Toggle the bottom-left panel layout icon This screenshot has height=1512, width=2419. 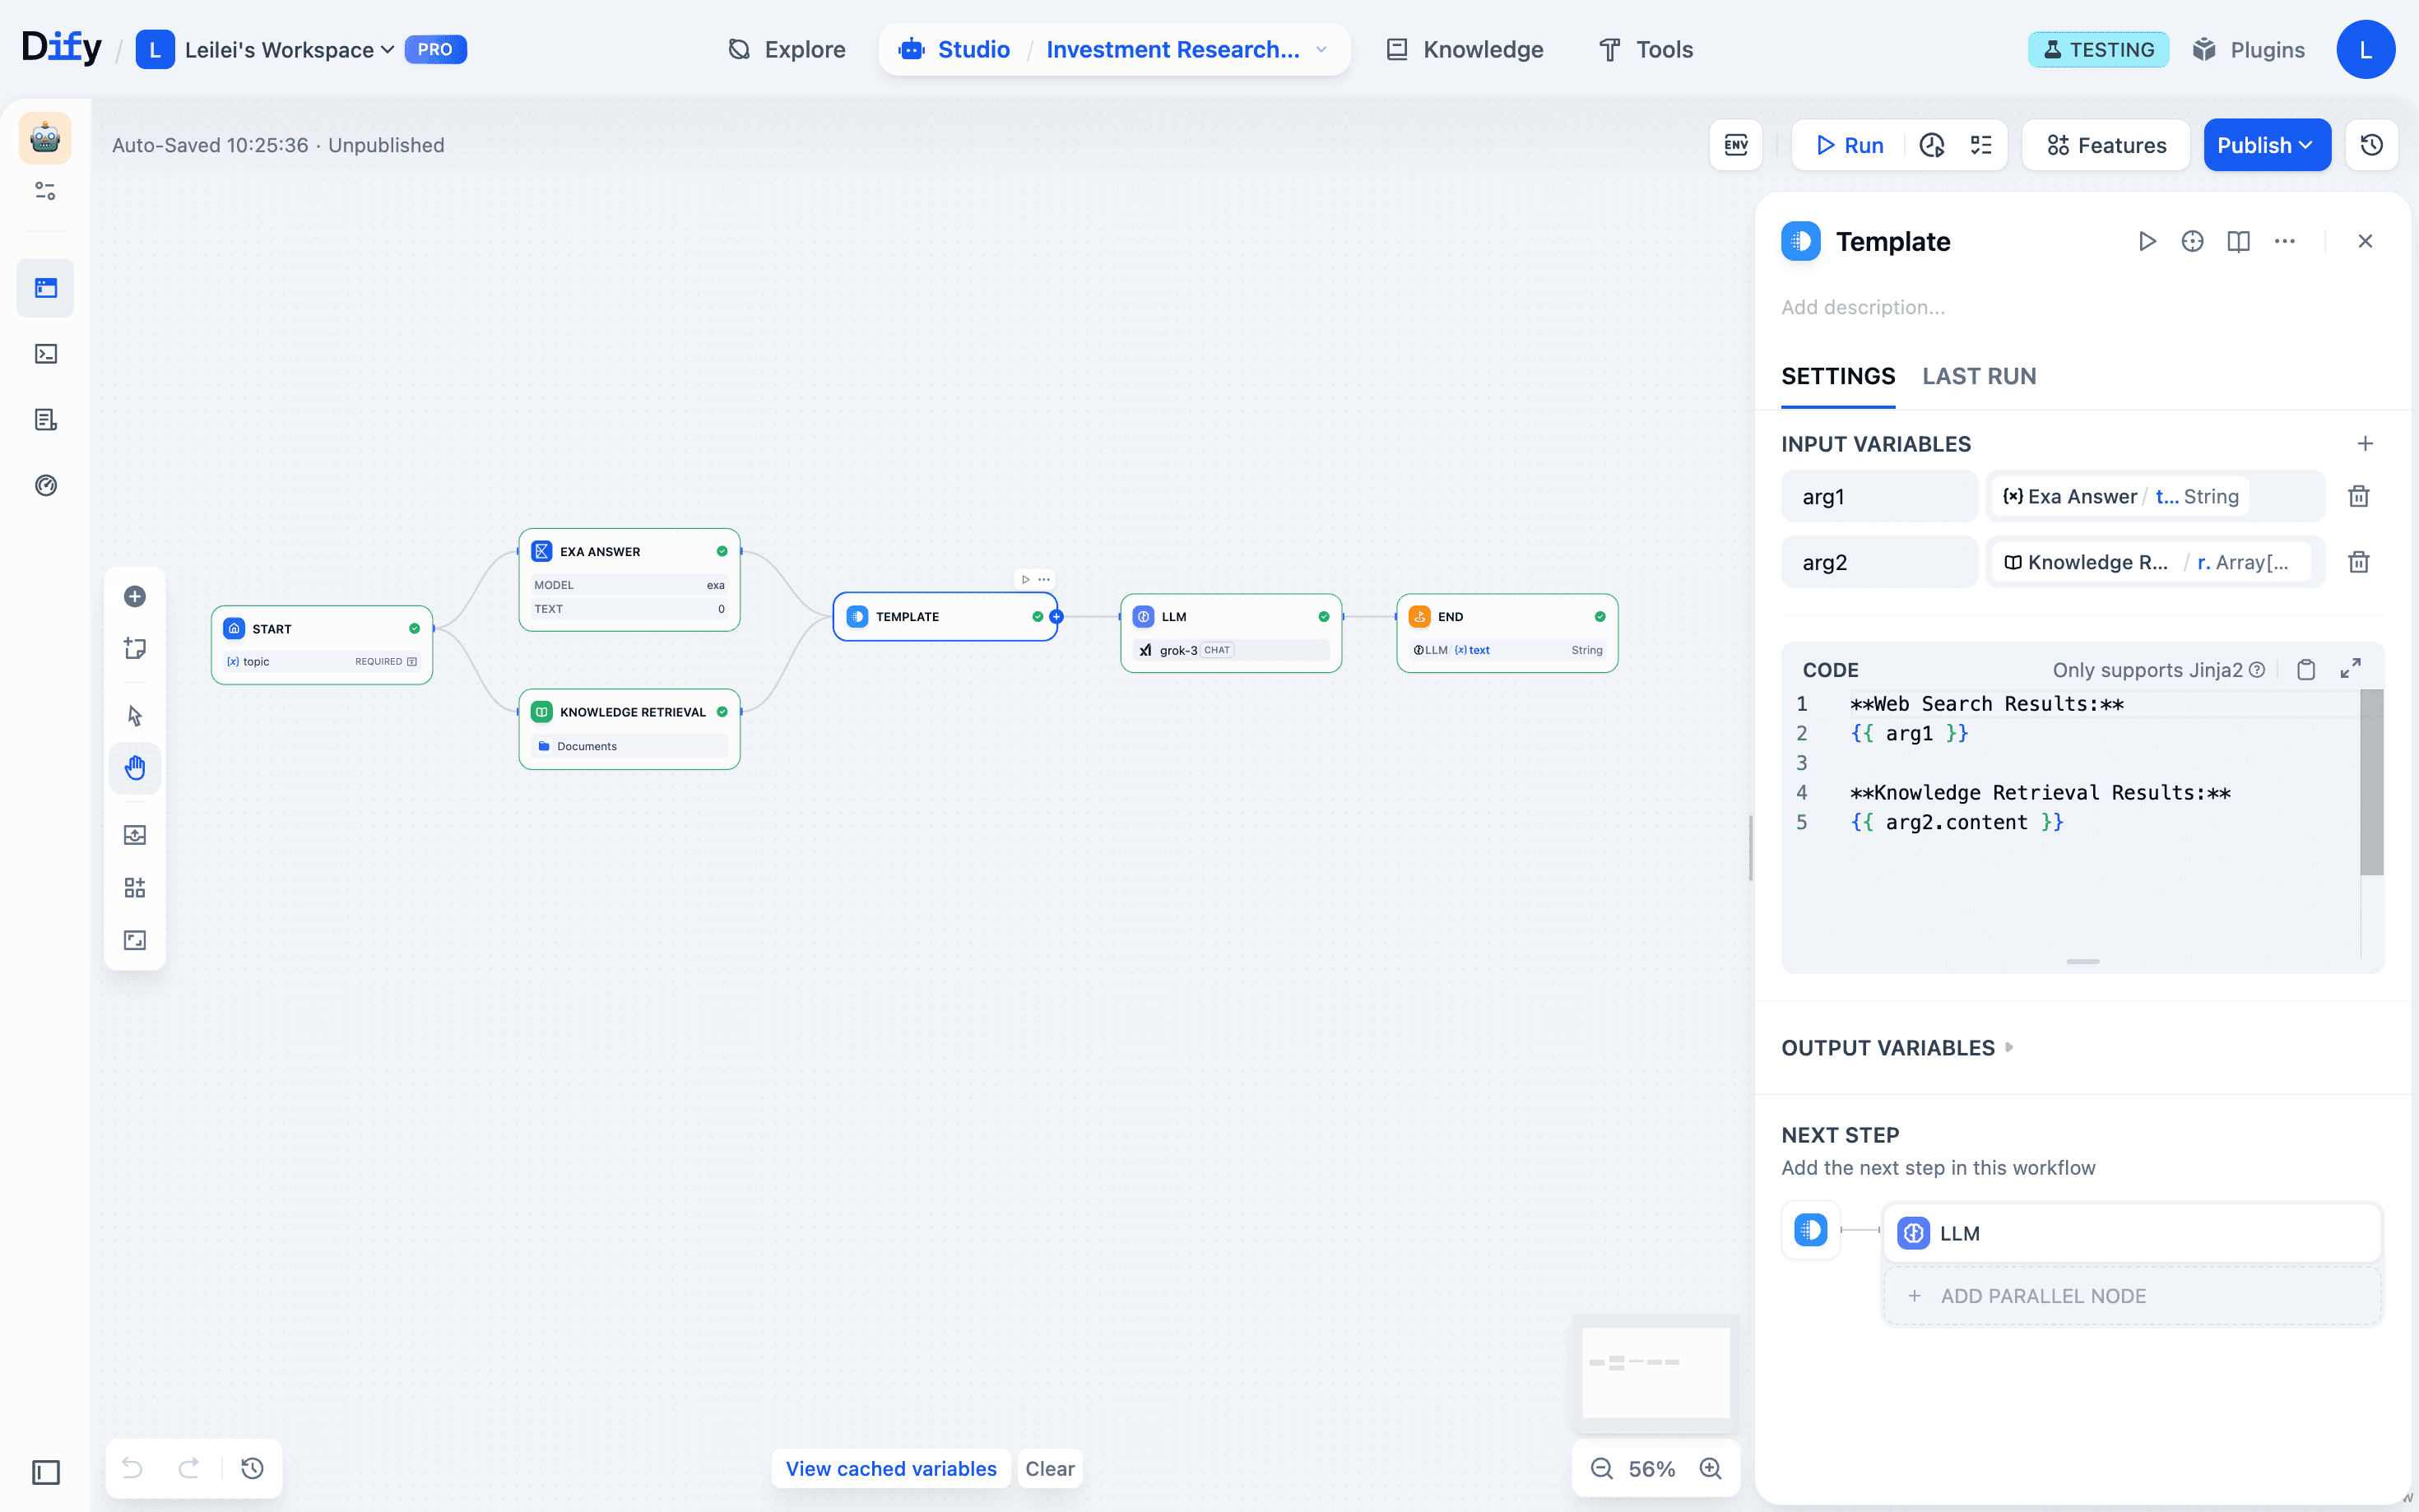point(46,1472)
